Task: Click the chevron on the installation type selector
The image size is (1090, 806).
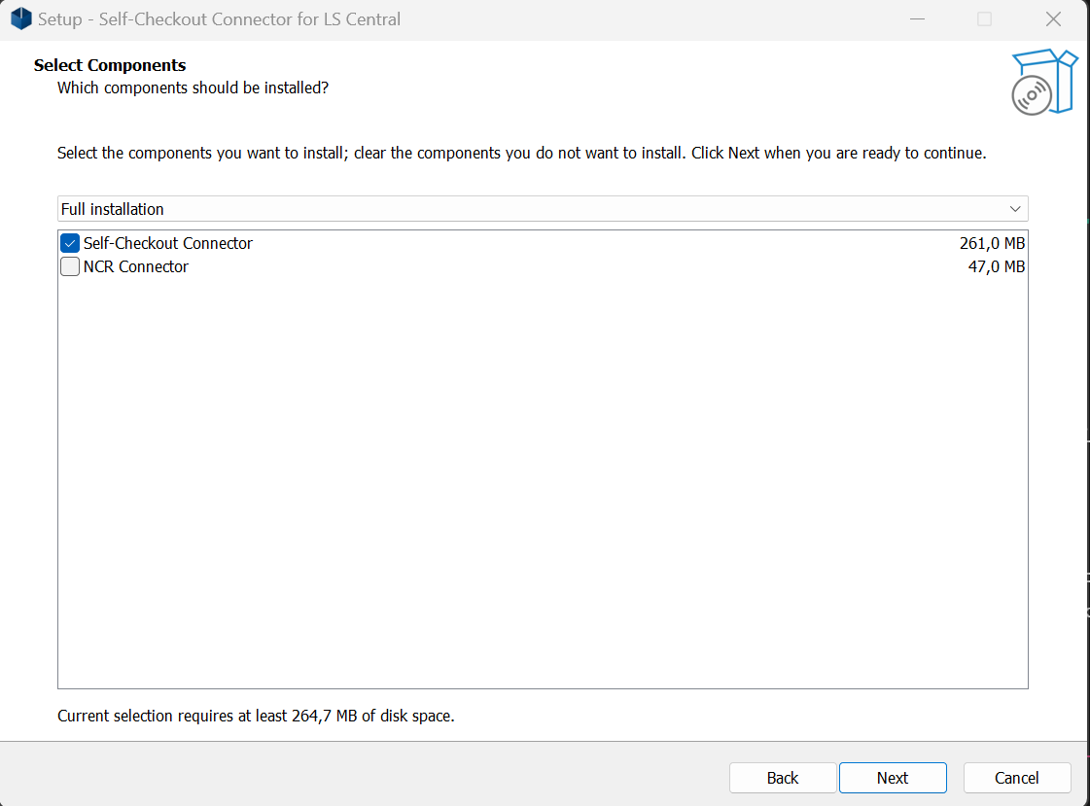Action: click(1015, 208)
